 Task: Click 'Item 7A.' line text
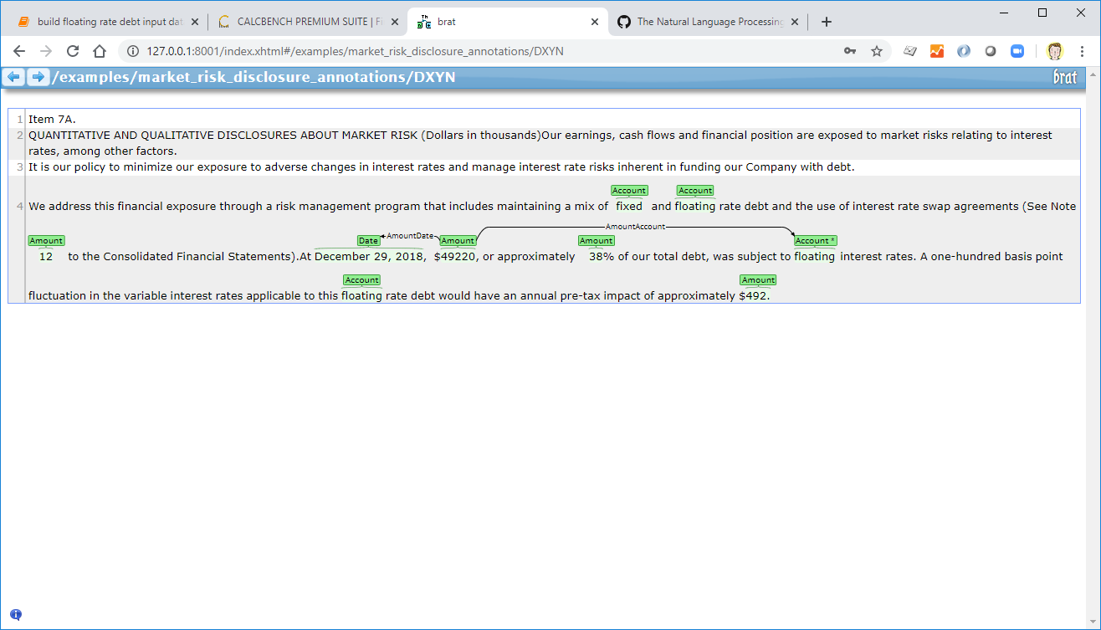pyautogui.click(x=52, y=120)
